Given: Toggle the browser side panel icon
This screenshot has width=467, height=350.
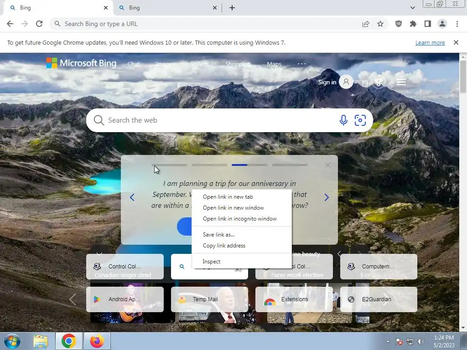Looking at the screenshot, I should pyautogui.click(x=427, y=24).
